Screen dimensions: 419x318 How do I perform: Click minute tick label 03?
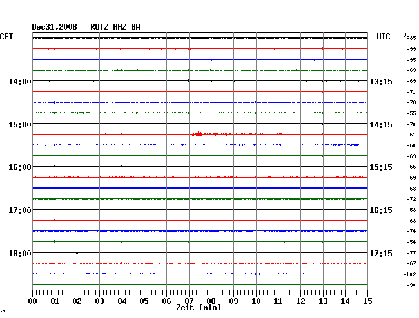99,301
